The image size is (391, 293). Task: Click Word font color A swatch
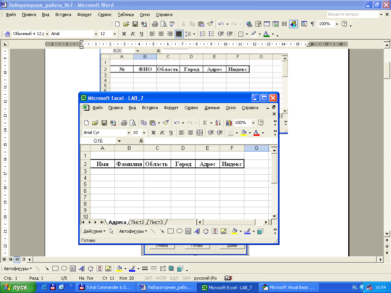(x=266, y=34)
